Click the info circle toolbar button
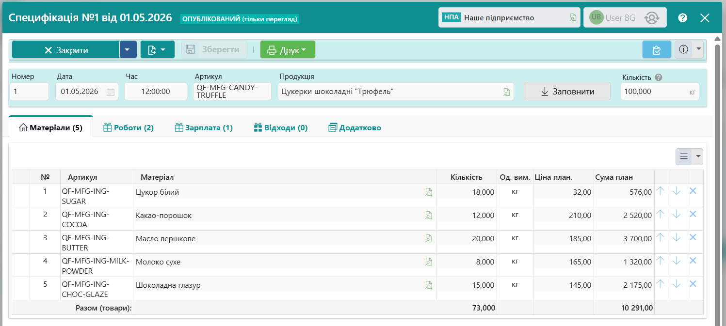 point(684,49)
